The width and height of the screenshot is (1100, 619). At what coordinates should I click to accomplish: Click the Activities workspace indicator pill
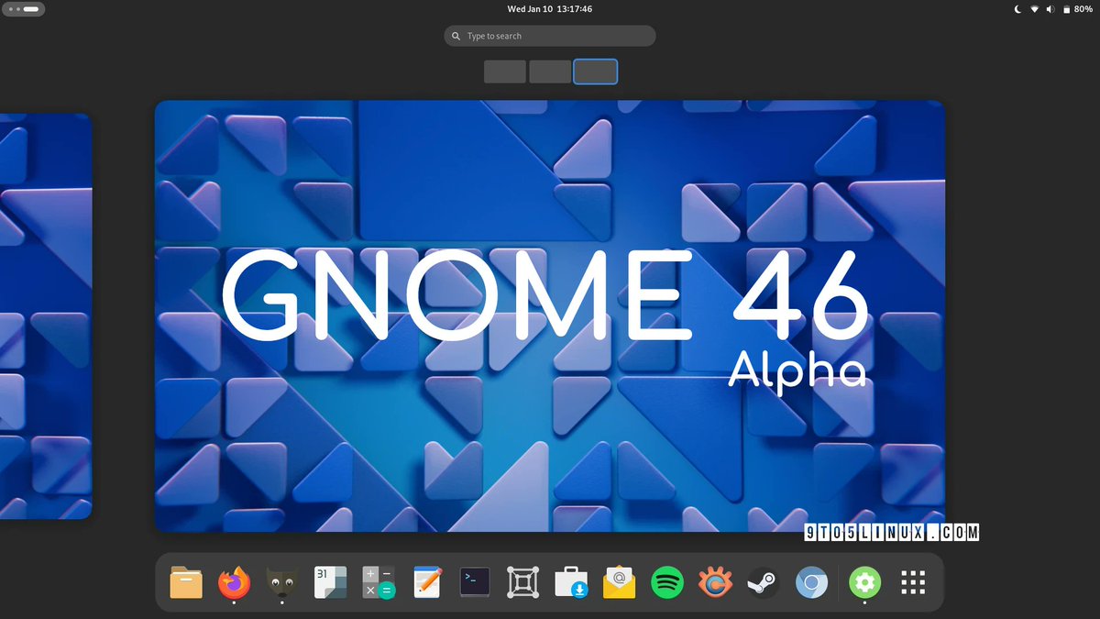[26, 9]
